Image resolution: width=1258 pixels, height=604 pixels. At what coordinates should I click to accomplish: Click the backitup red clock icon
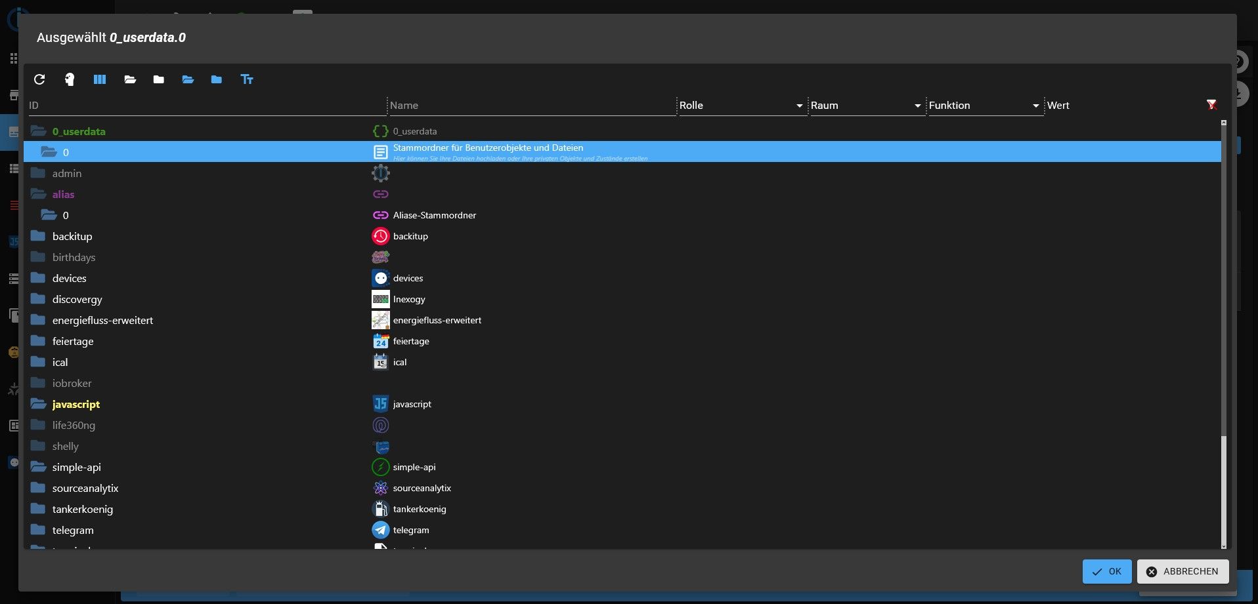(x=381, y=236)
